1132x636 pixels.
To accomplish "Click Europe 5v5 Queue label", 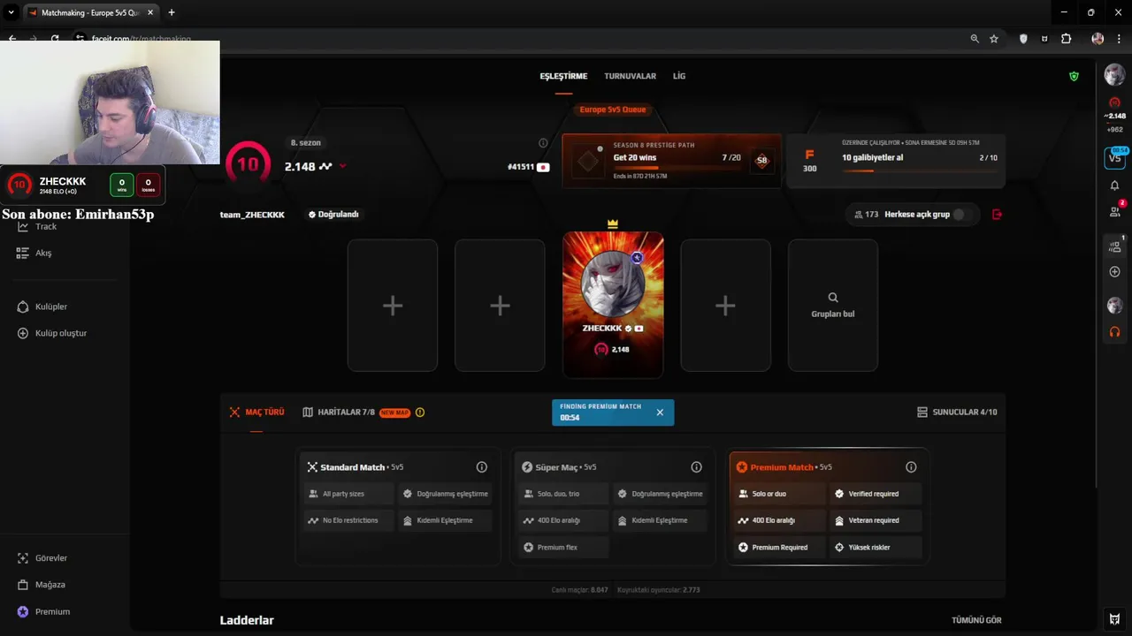I will pos(613,110).
